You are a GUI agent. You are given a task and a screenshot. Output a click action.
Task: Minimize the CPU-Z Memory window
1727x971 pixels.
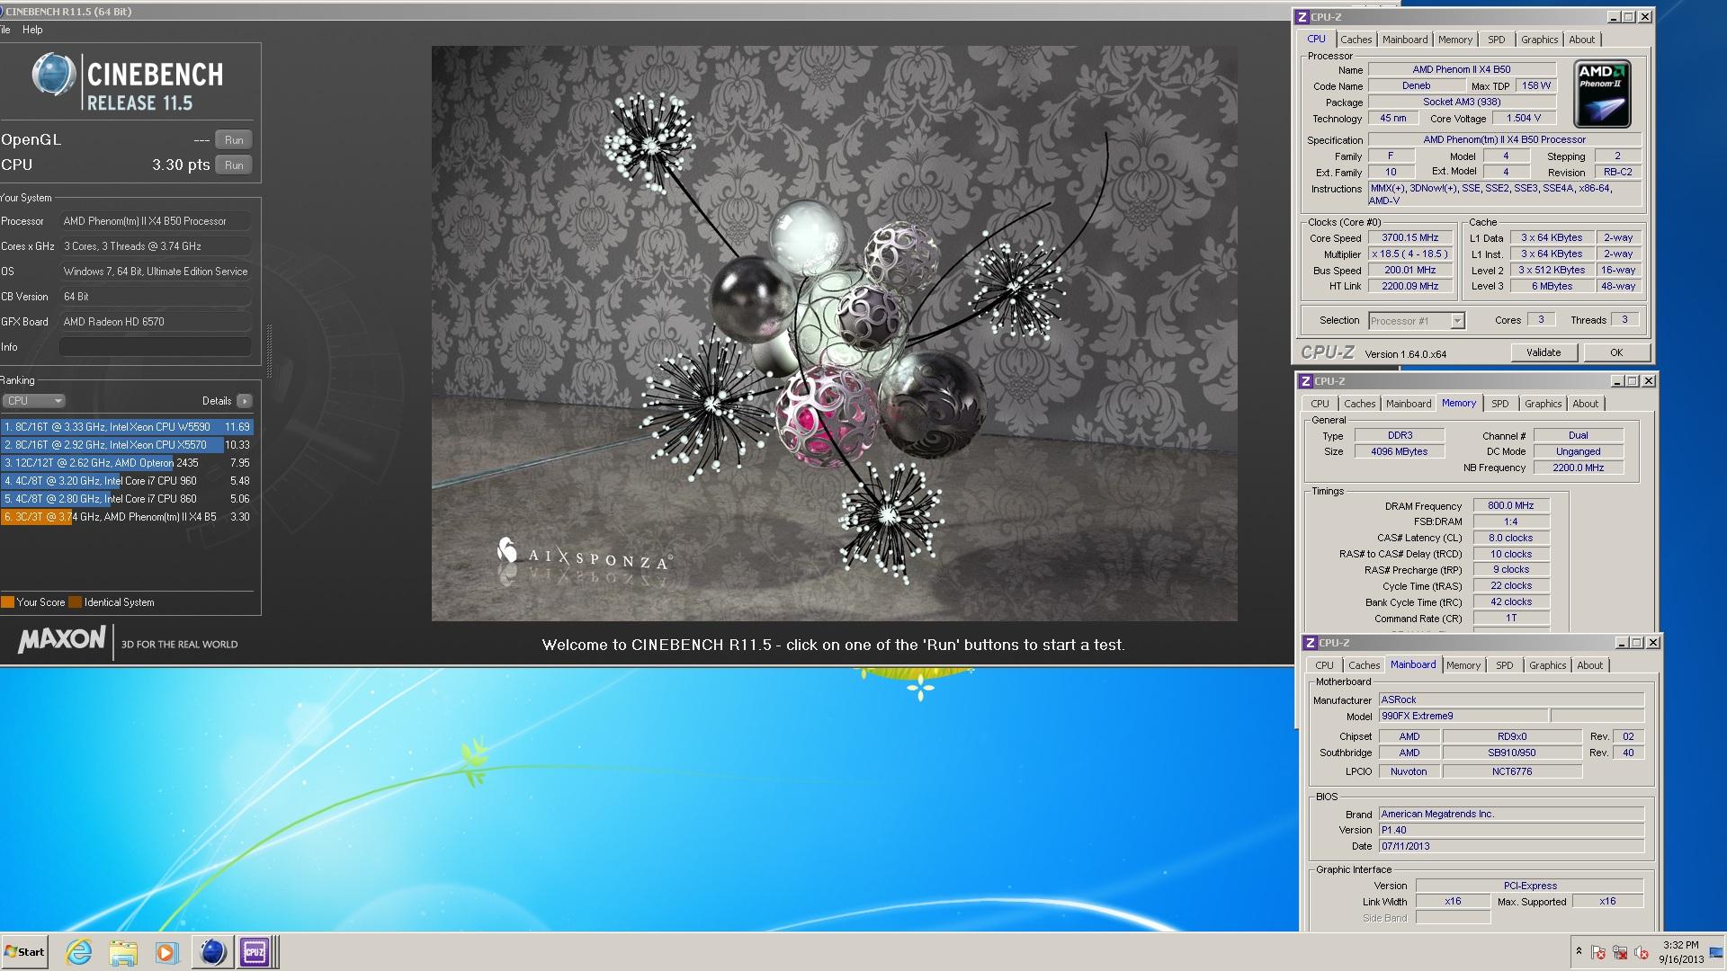(1616, 381)
